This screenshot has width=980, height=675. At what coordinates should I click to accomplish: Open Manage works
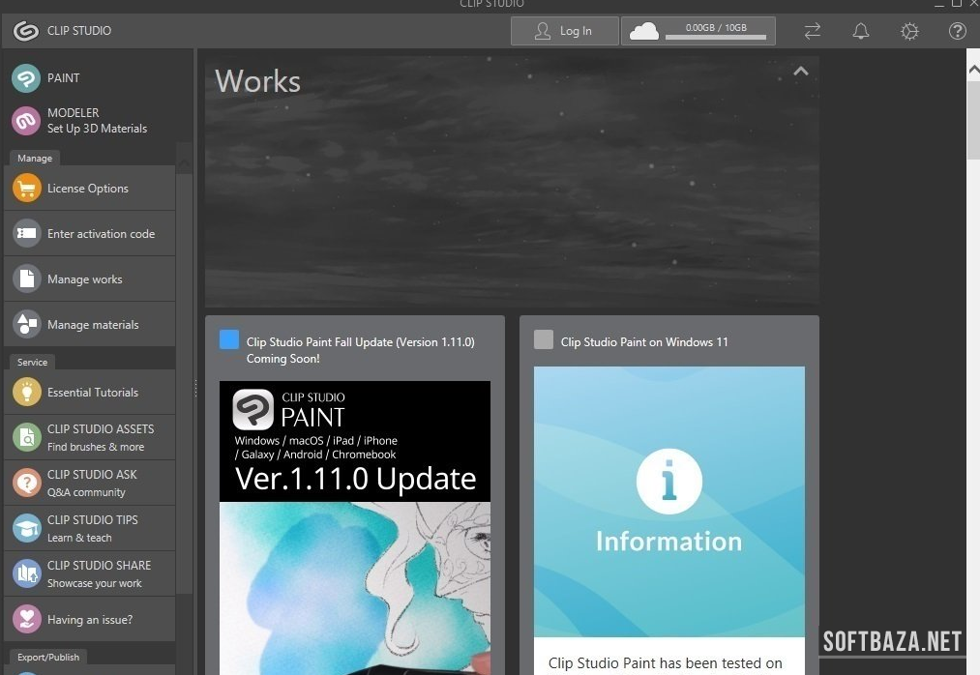(x=84, y=279)
